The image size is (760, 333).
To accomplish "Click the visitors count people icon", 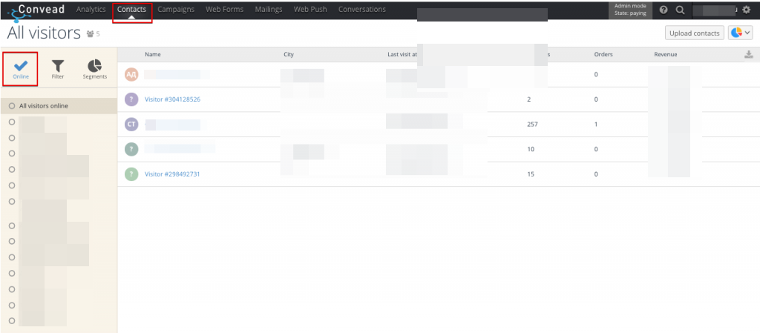I will point(90,34).
